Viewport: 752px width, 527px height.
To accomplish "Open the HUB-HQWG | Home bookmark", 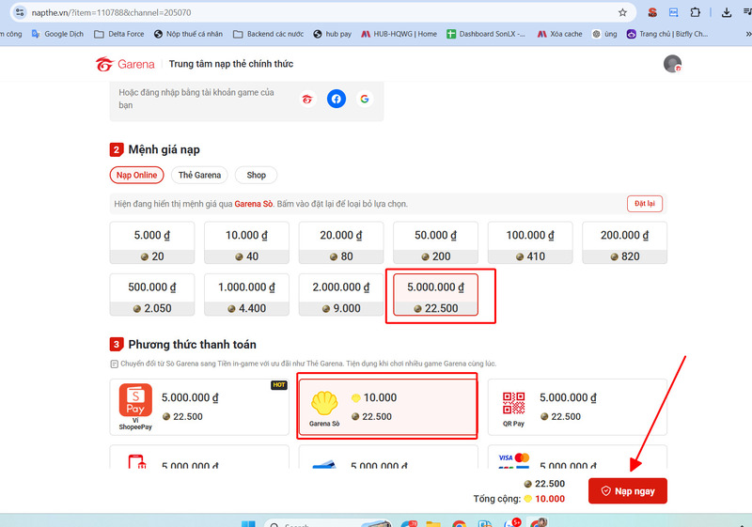I will click(x=399, y=34).
